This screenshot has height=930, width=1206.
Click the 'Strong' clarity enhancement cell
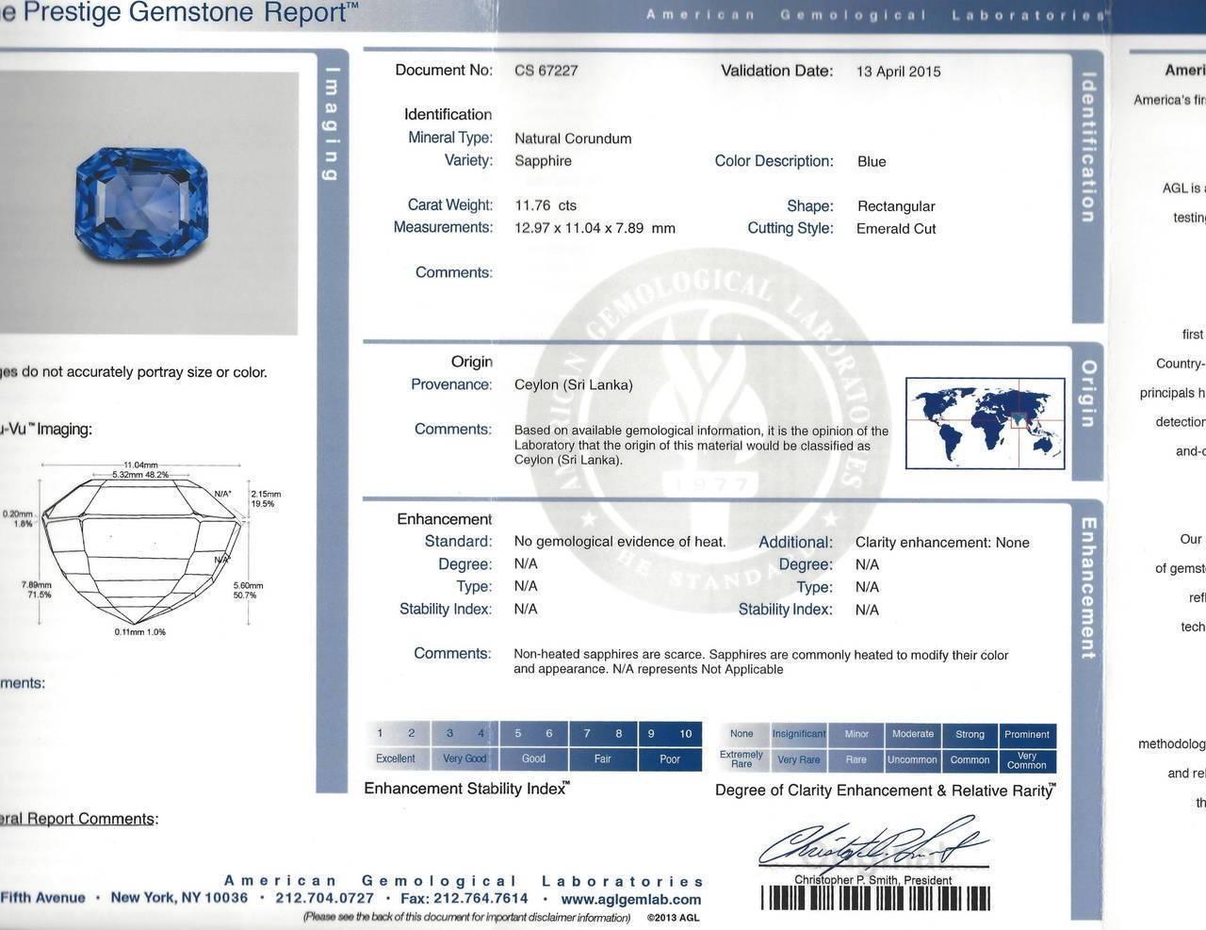[x=970, y=734]
